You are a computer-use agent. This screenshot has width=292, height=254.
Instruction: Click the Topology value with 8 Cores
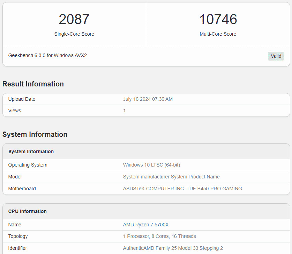159,236
